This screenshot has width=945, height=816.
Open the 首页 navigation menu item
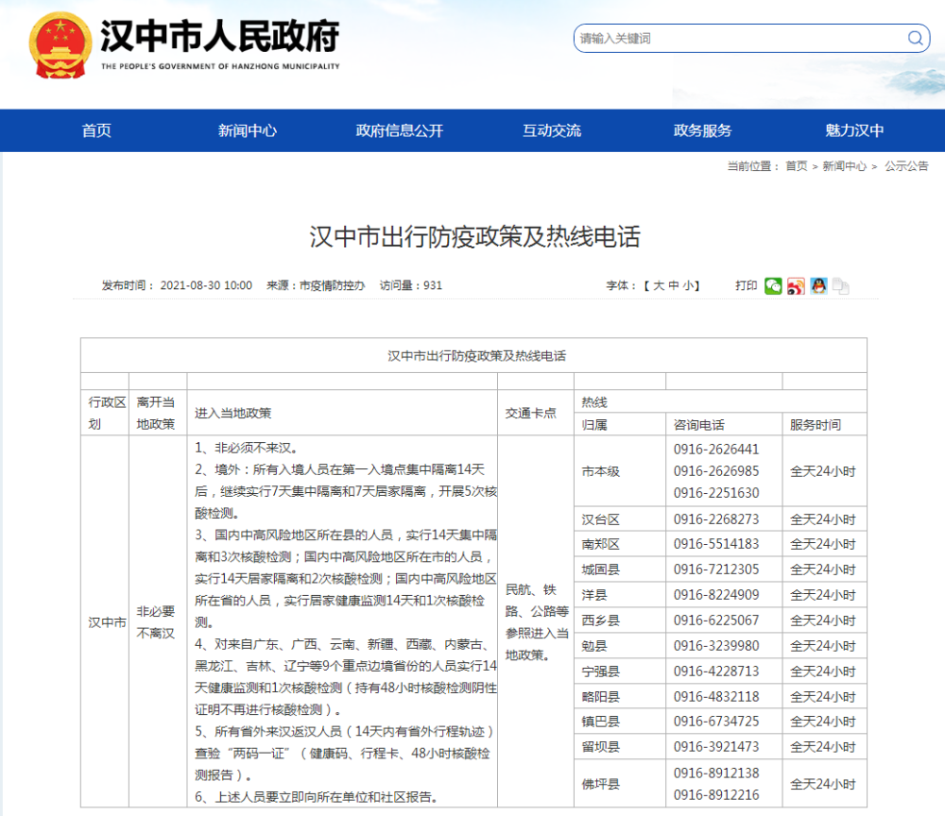coord(96,130)
